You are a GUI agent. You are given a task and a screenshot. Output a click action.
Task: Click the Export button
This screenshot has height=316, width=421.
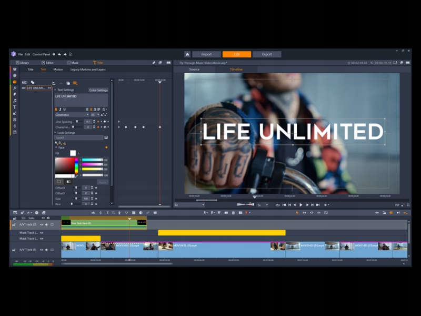pyautogui.click(x=267, y=54)
